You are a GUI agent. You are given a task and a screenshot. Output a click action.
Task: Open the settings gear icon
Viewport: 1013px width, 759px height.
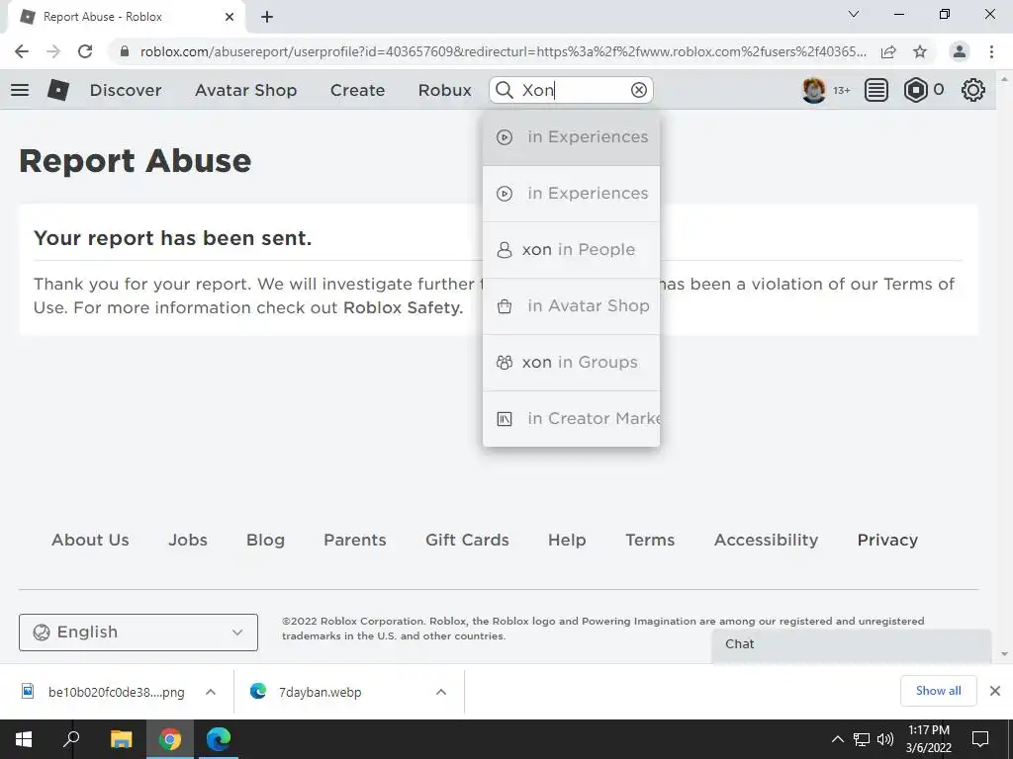click(973, 90)
